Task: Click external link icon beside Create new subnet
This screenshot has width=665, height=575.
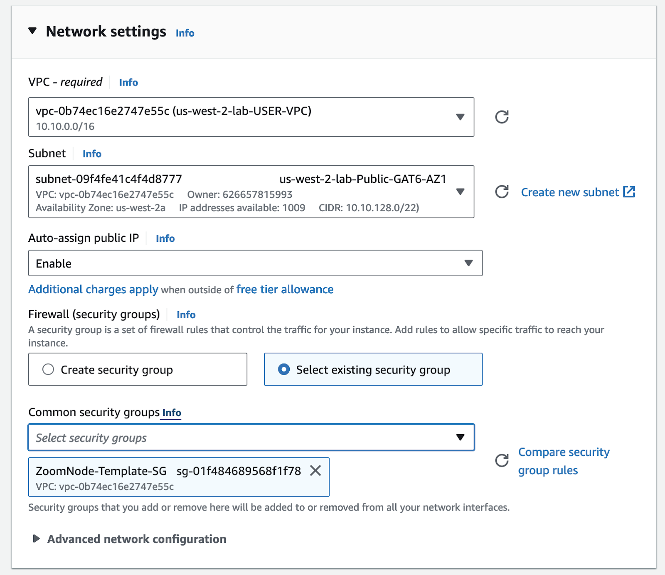Action: 629,192
